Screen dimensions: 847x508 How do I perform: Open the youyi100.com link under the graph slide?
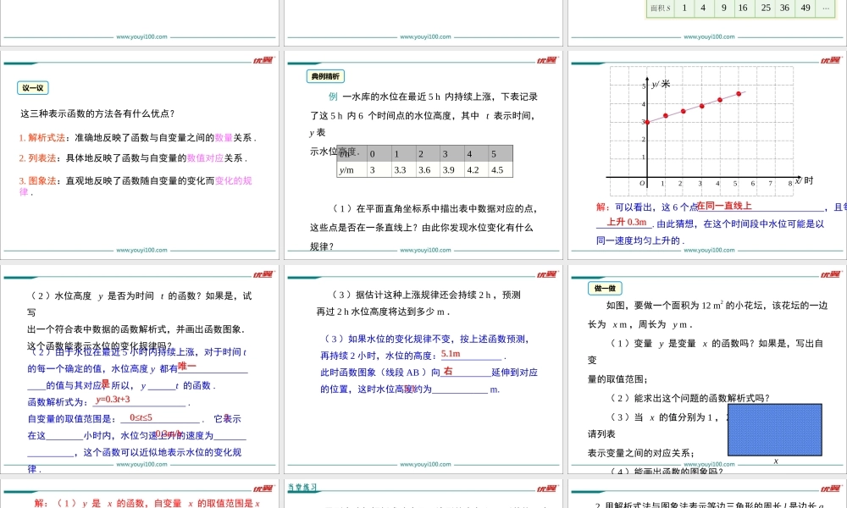(711, 251)
